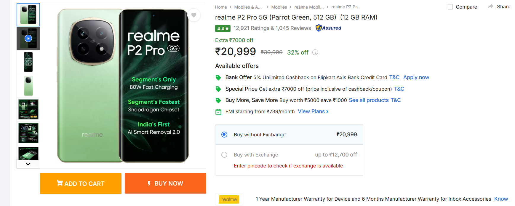The width and height of the screenshot is (515, 206).
Task: Select the green phone back thumbnail
Action: (28, 86)
